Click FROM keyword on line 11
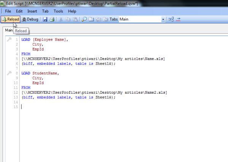The image size is (228, 162). (26, 88)
